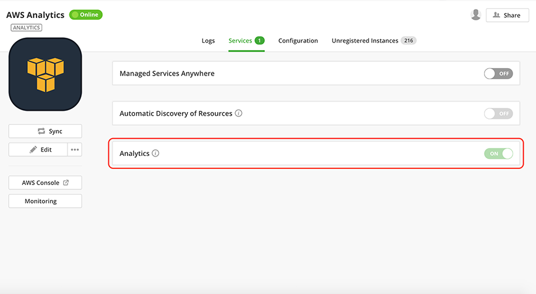The height and width of the screenshot is (294, 536).
Task: Click the 216 count badge
Action: [x=408, y=41]
